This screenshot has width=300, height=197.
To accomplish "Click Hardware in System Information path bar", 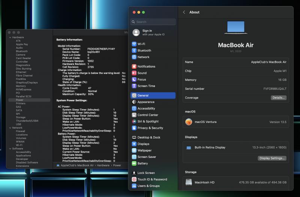I will 103,165.
